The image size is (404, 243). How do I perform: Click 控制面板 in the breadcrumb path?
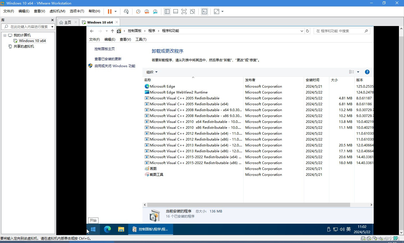[135, 31]
